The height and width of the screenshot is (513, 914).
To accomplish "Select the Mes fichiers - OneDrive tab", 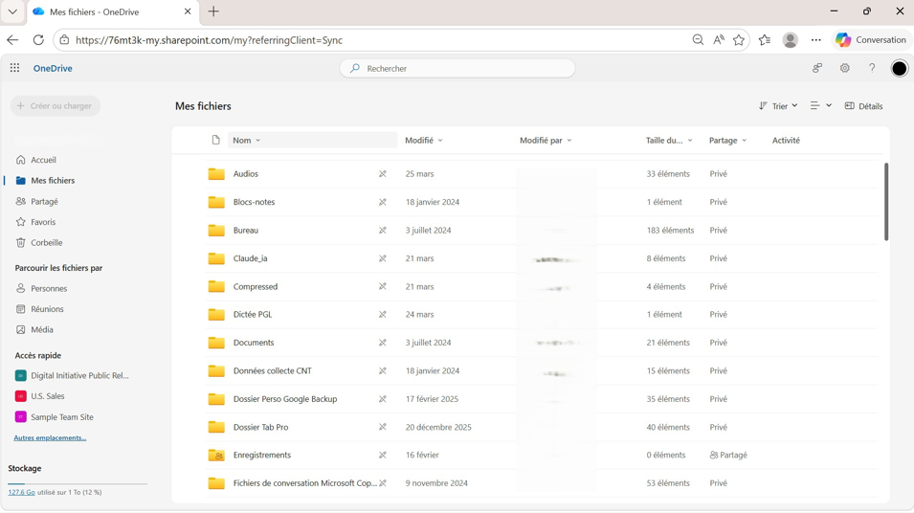I will tap(113, 12).
